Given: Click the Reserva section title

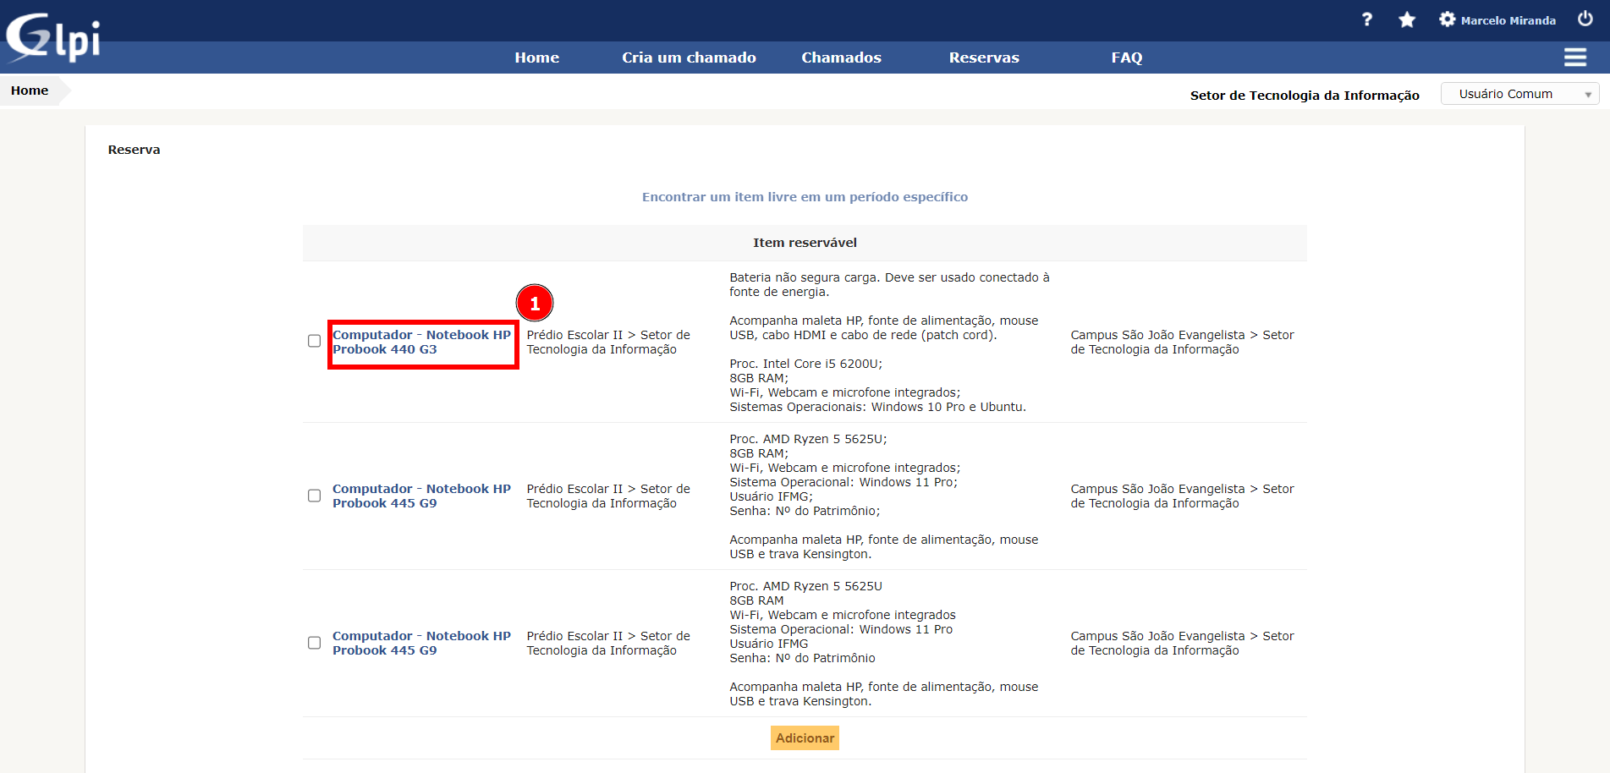Looking at the screenshot, I should point(134,150).
